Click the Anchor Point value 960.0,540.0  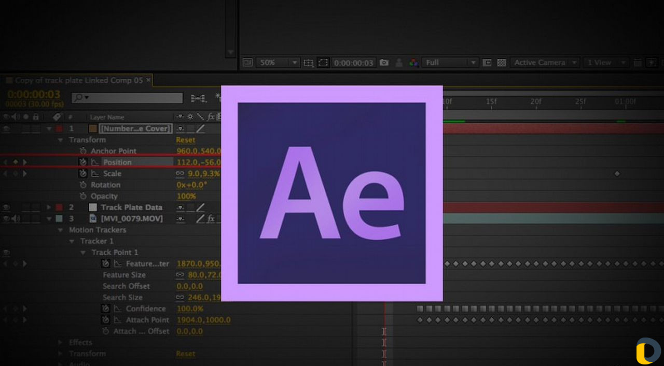tap(199, 151)
